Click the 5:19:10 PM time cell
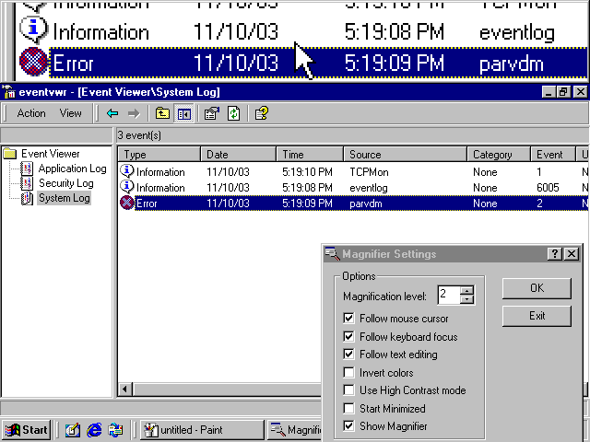Screen dimensions: 590x442 pos(307,172)
